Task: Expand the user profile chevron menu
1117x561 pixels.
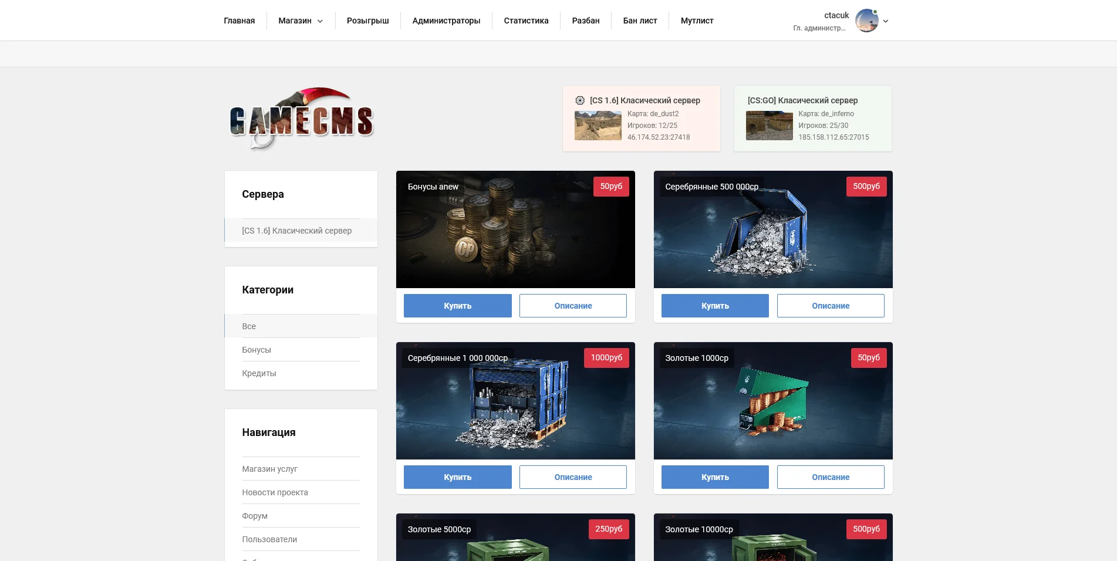Action: [x=886, y=21]
